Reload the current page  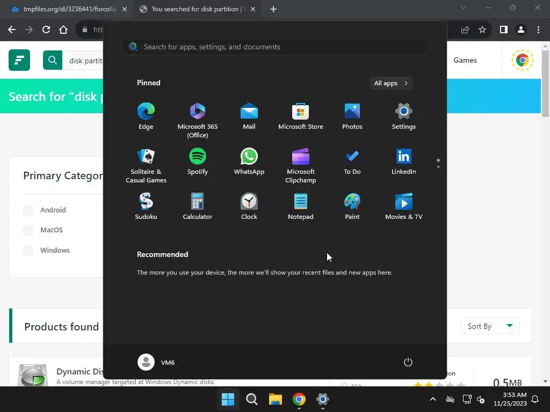46,30
